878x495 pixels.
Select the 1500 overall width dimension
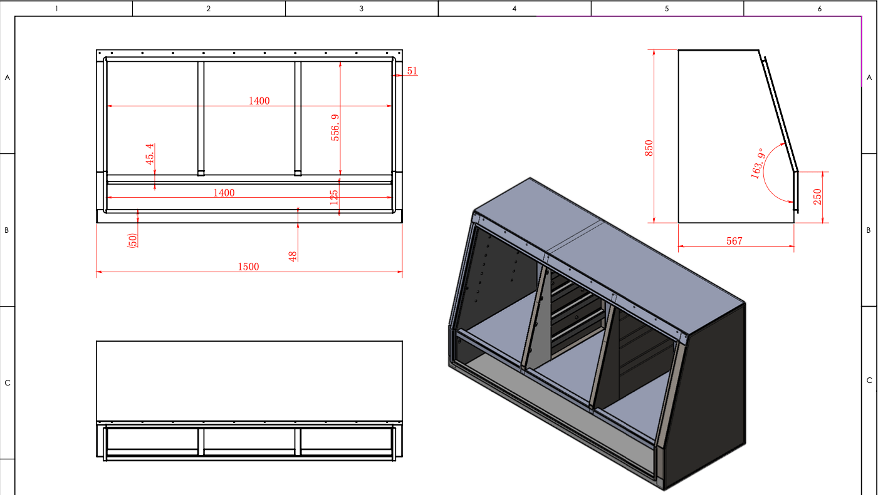tap(248, 267)
